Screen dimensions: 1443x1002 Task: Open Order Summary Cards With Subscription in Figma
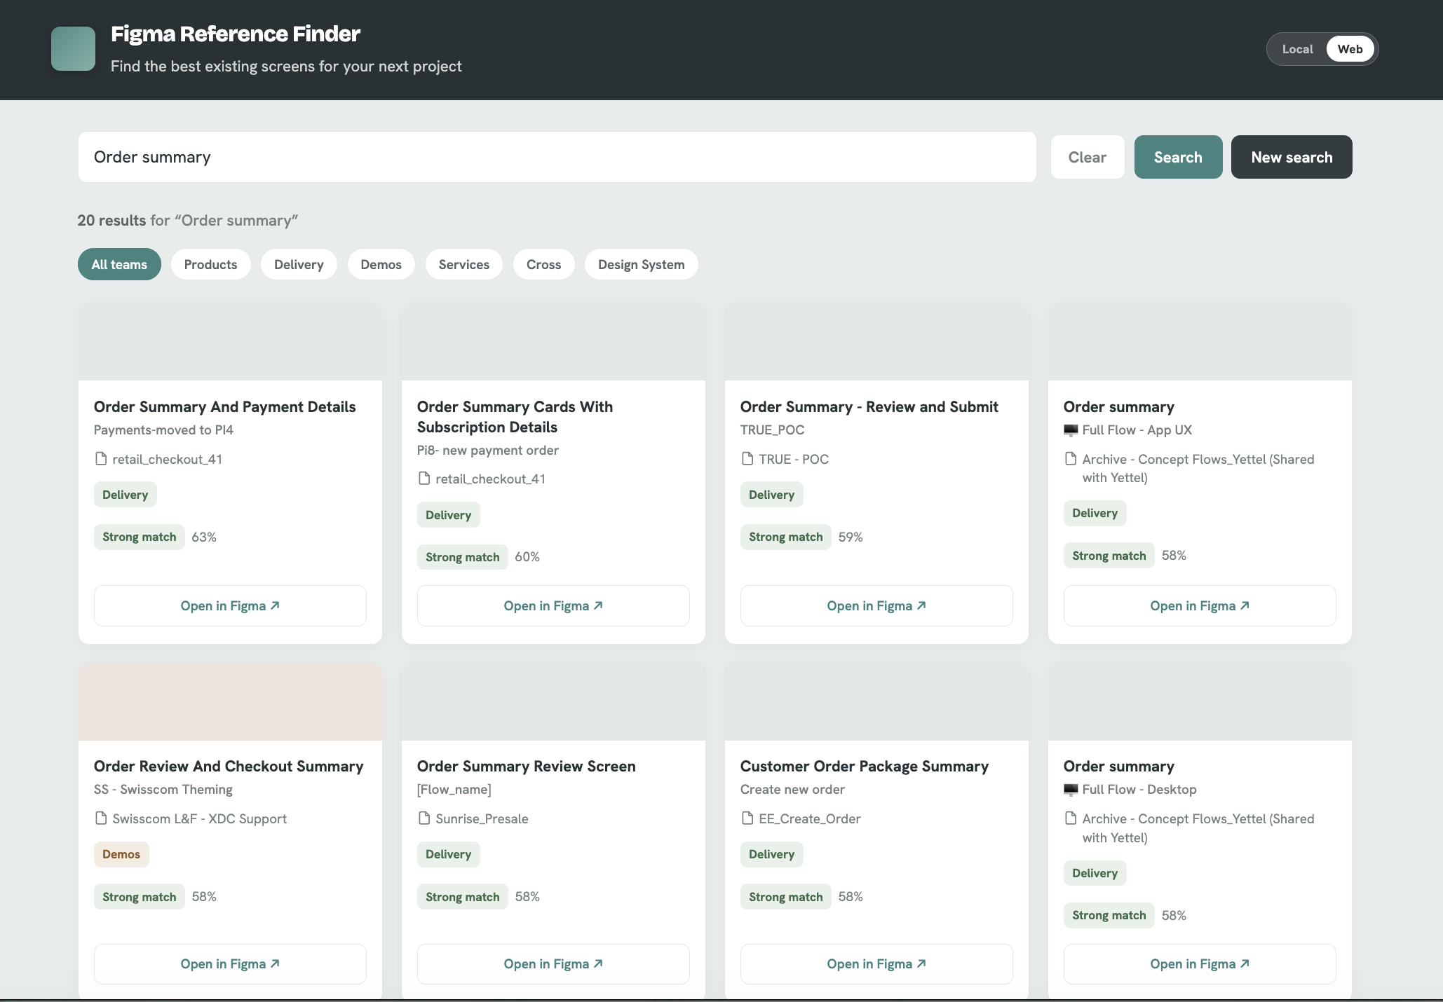click(553, 605)
